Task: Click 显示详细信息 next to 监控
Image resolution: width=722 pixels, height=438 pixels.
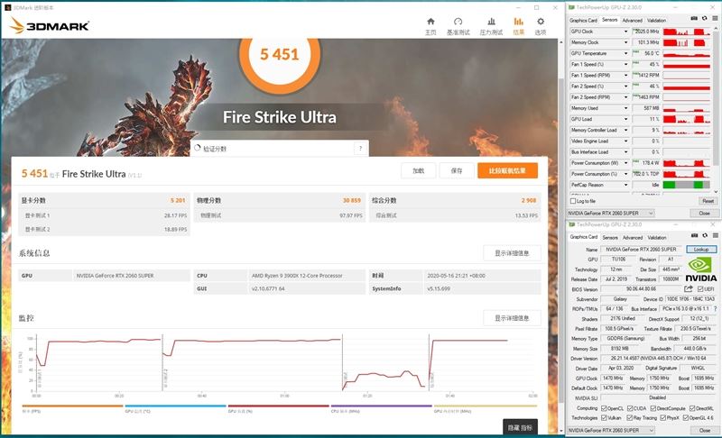Action: [512, 317]
